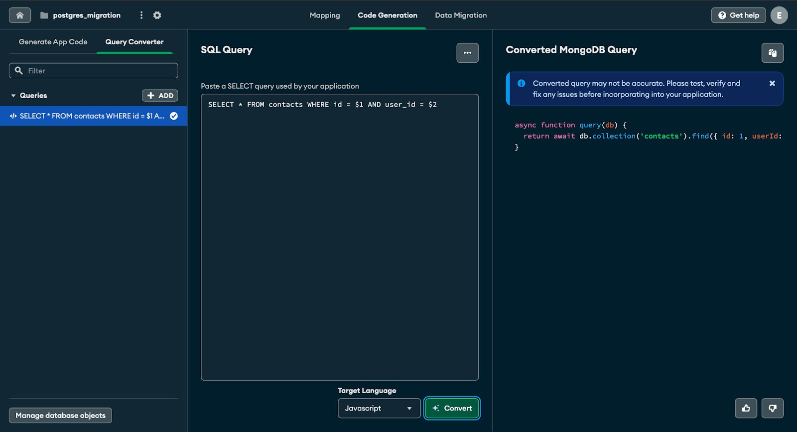Give thumbs down feedback on conversion

coord(772,408)
